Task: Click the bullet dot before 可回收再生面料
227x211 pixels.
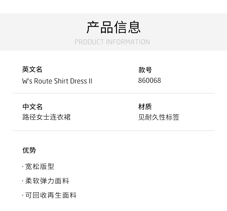Action: [x=23, y=196]
